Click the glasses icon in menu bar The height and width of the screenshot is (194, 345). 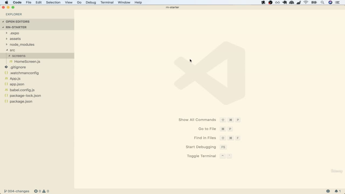[277, 2]
